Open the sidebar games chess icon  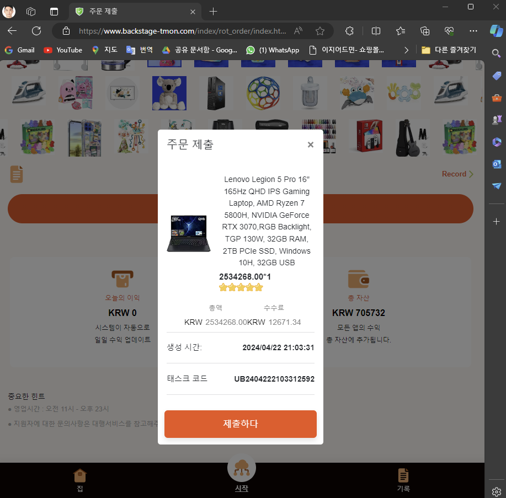coord(497,120)
